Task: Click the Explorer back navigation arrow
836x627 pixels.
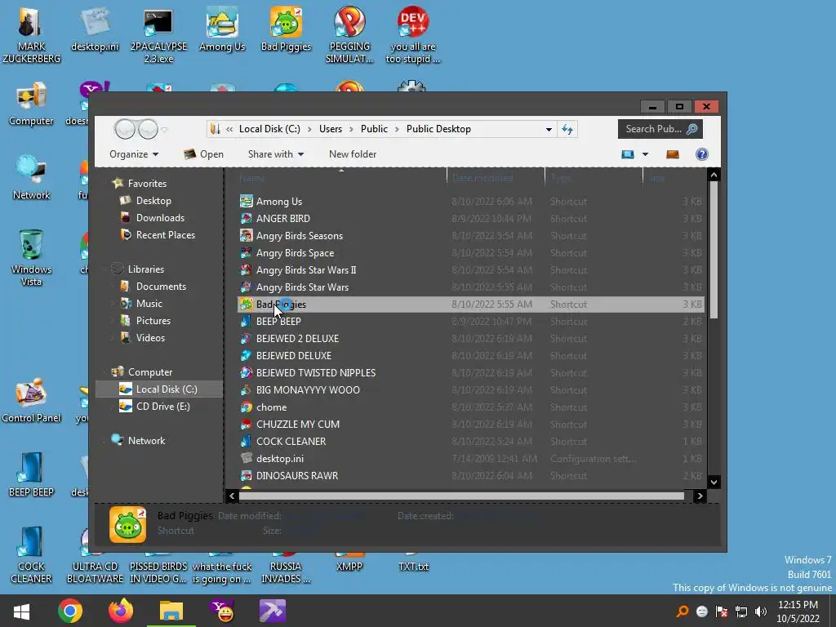Action: click(x=125, y=129)
